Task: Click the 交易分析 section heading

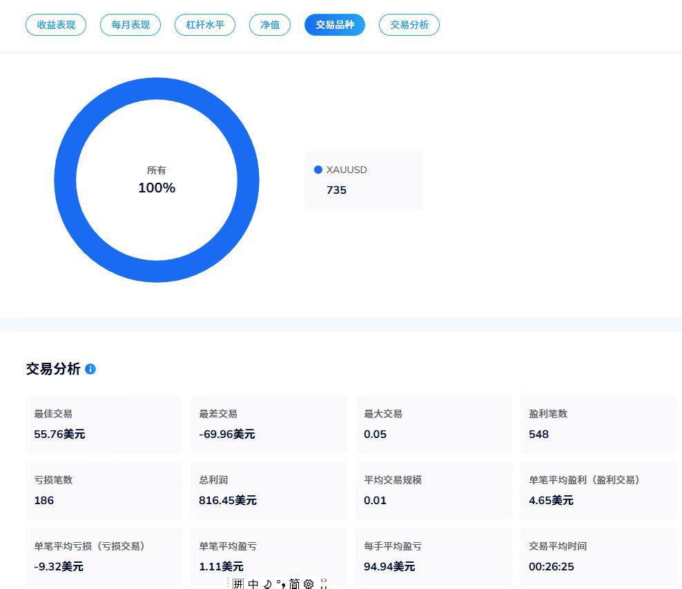Action: pos(53,369)
